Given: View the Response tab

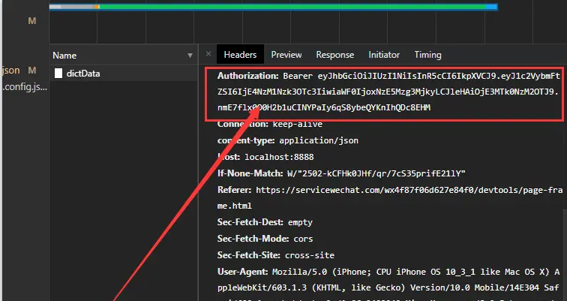Looking at the screenshot, I should 334,55.
